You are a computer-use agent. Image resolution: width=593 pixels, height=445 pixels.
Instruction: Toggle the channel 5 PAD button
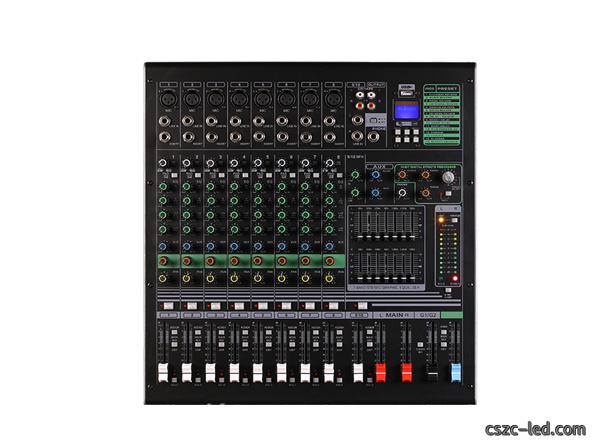(269, 176)
